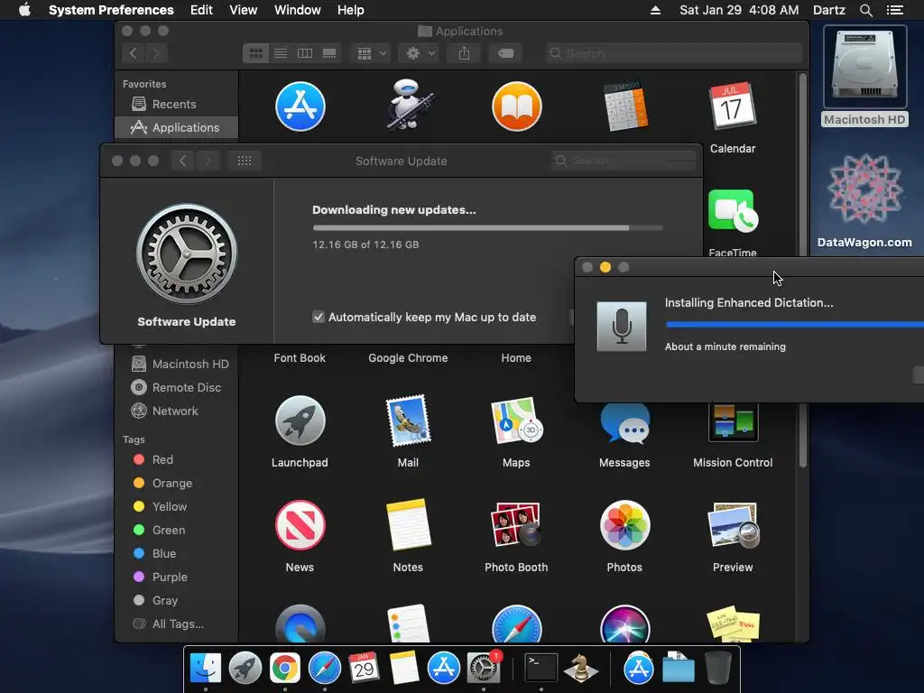Screen dimensions: 924x693
Task: Open the Photos app icon
Action: 624,525
